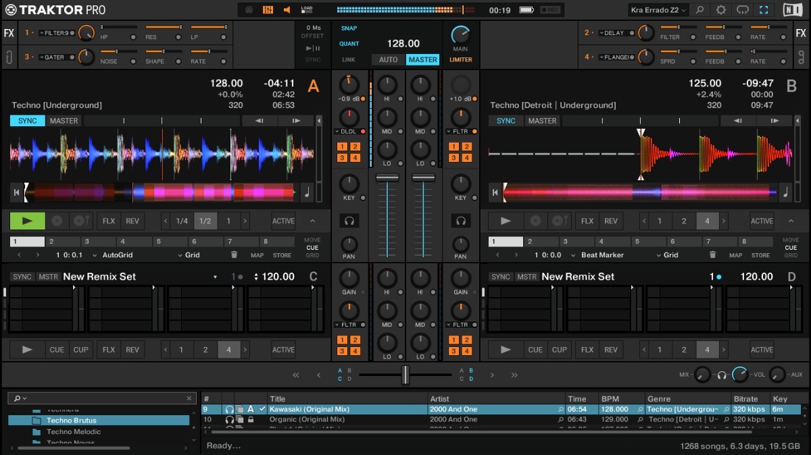Screen dimensions: 811x455
Task: Toggle FLX flux mode on Deck A
Action: tap(109, 221)
